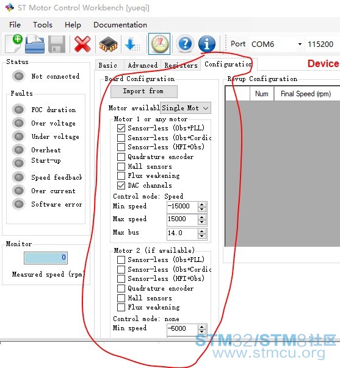Check Motor 1 Quadrature encoder

click(x=121, y=157)
